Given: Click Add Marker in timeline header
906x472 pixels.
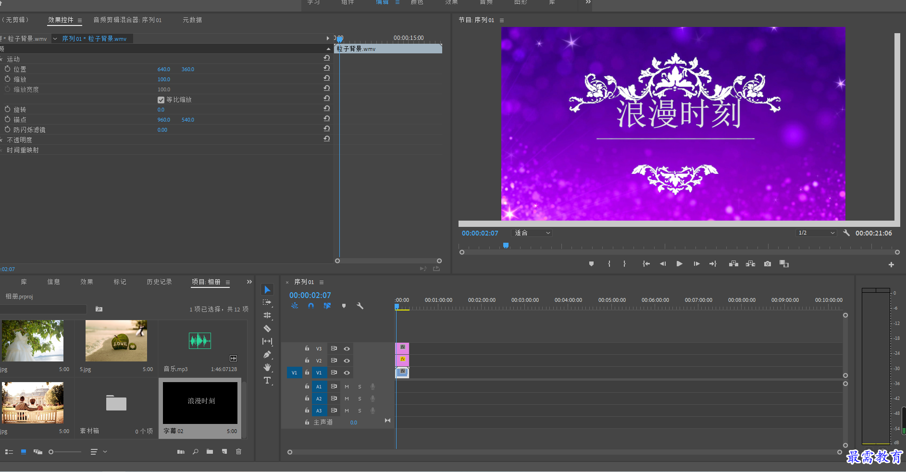Looking at the screenshot, I should click(344, 306).
